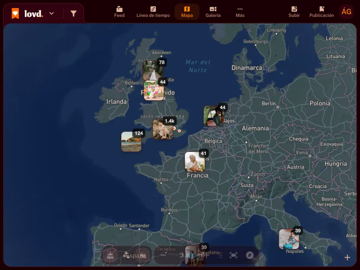This screenshot has width=360, height=270.
Task: Click the Eslovaquia country label
Action: coord(331,144)
